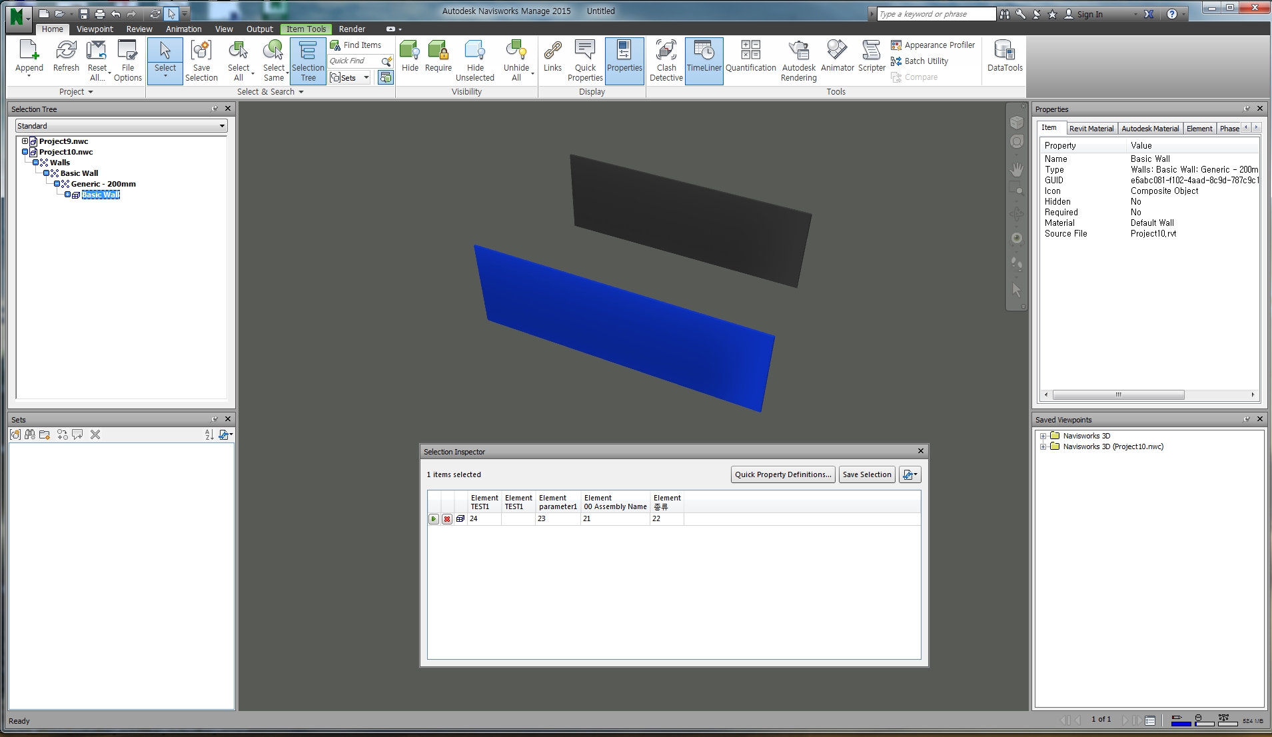Toggle the Selection Tree panel button
Image resolution: width=1272 pixels, height=737 pixels.
pyautogui.click(x=308, y=60)
